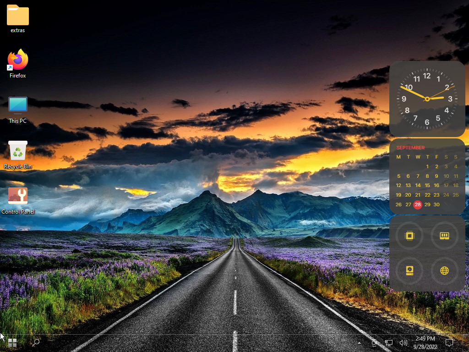Click the CPU usage widget icon
This screenshot has height=352, width=469.
pyautogui.click(x=409, y=236)
